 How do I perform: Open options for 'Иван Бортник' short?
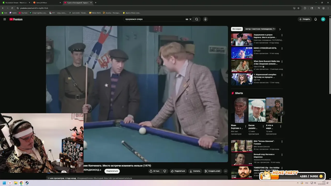pos(246,126)
